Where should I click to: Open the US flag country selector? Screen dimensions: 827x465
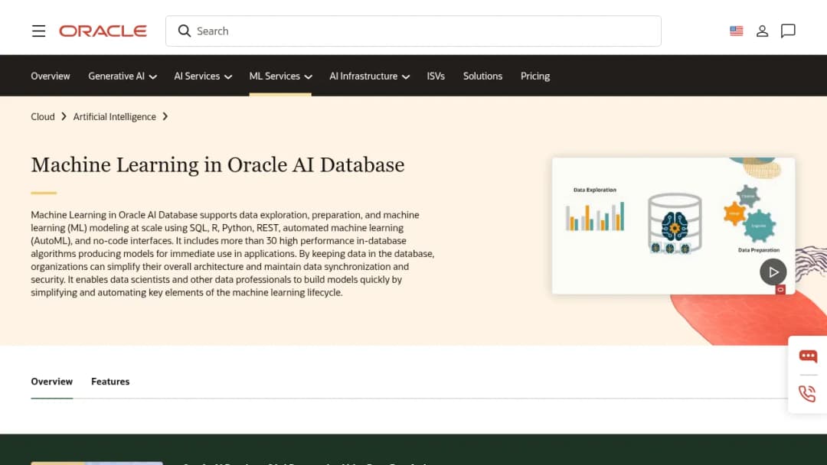(x=737, y=31)
